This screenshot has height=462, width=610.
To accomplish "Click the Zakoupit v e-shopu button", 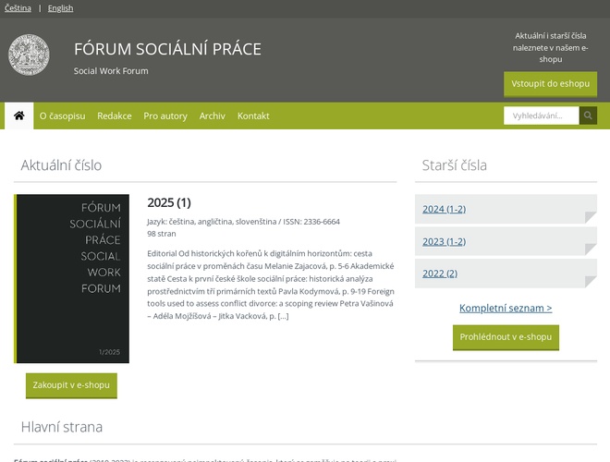I will coord(71,384).
